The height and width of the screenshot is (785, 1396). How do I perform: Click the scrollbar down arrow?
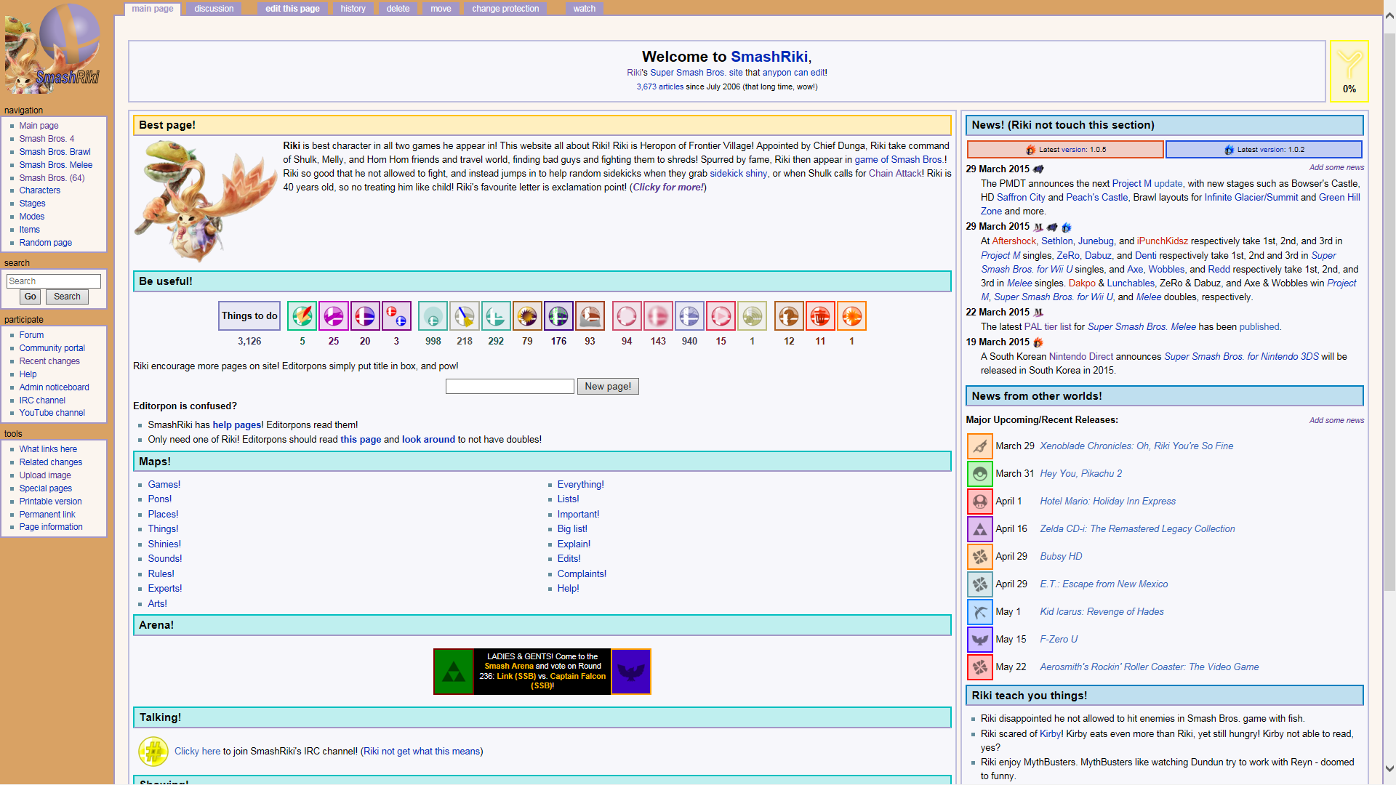pos(1389,768)
